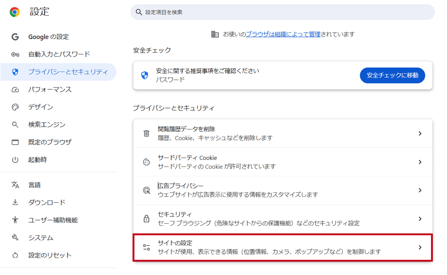This screenshot has width=447, height=275.
Task: Expand the 広告プライバシー row chevron
Action: click(420, 190)
